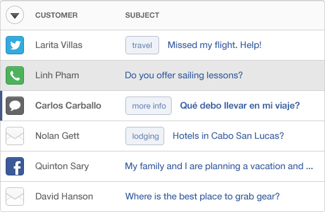Open "Do you offer sailing lessons?" case
Viewport: 325px width, 212px height.
tap(184, 75)
